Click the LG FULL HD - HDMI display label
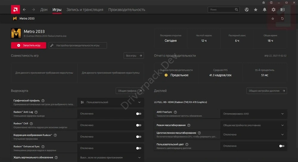Image resolution: width=298 pixels, height=162 pixels. 180,102
